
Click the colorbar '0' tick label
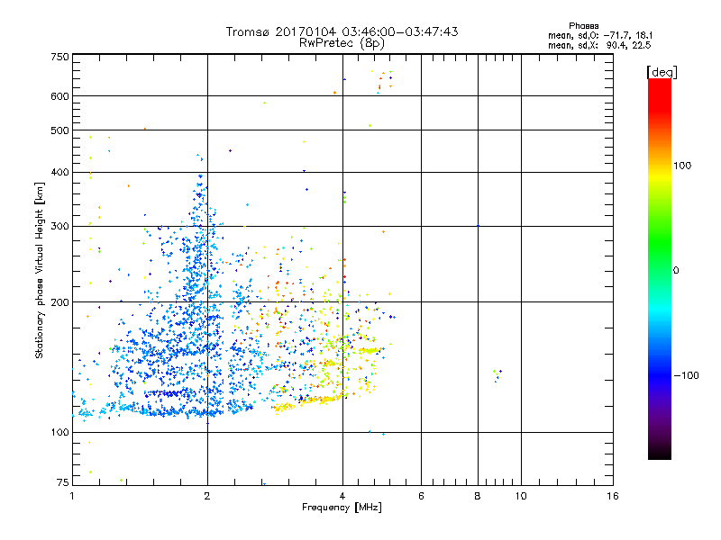tap(676, 270)
